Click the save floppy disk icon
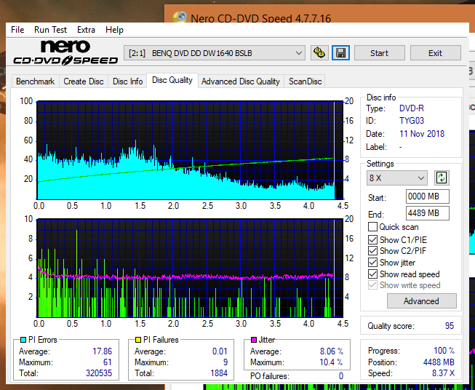 [x=341, y=53]
